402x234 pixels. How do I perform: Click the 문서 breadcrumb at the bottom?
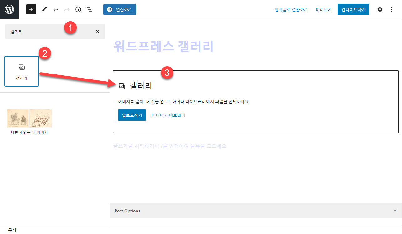click(12, 230)
